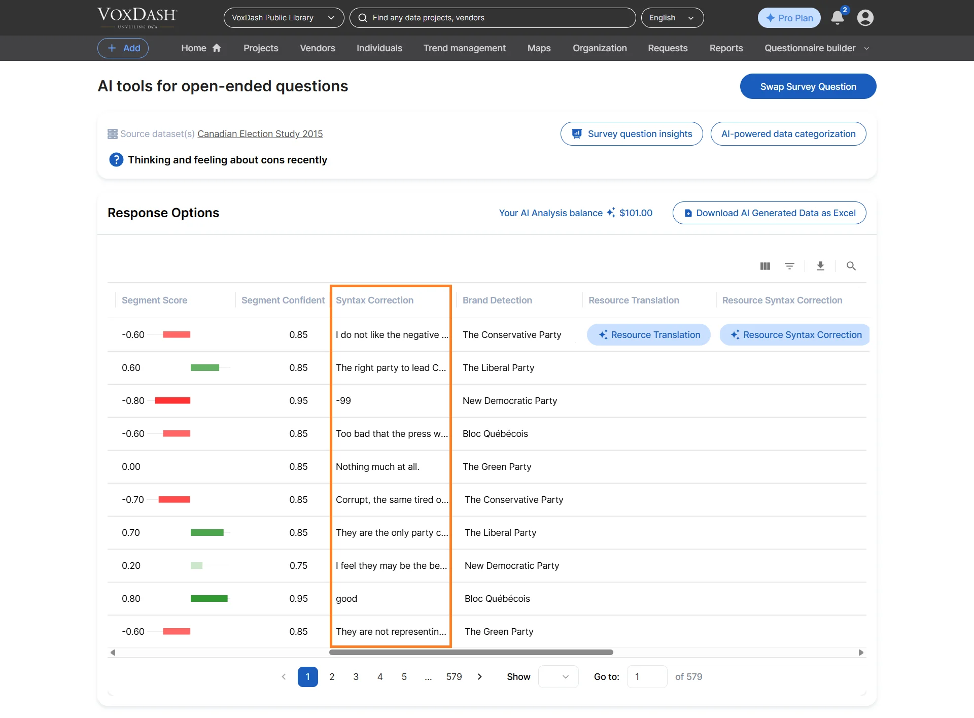Image resolution: width=974 pixels, height=718 pixels.
Task: Select cell 'Nothing much at all.'
Action: pyautogui.click(x=377, y=466)
